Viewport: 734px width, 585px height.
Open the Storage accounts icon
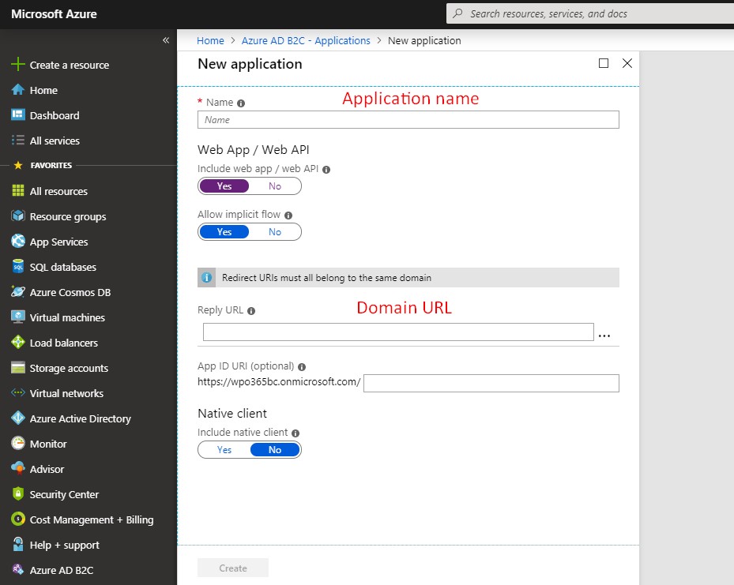click(18, 368)
